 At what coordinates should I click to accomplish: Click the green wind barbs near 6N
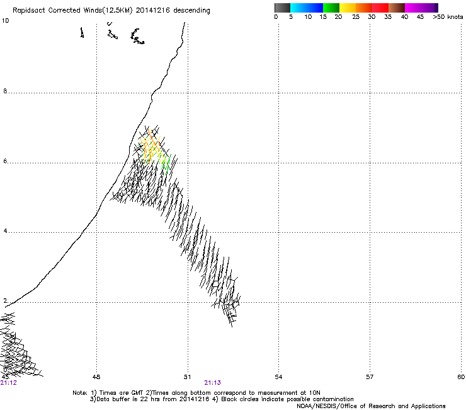coord(165,164)
